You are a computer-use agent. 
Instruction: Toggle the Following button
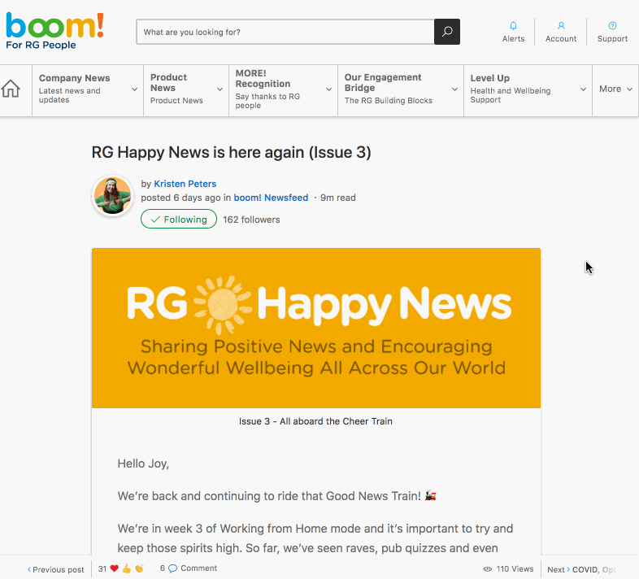(x=179, y=220)
